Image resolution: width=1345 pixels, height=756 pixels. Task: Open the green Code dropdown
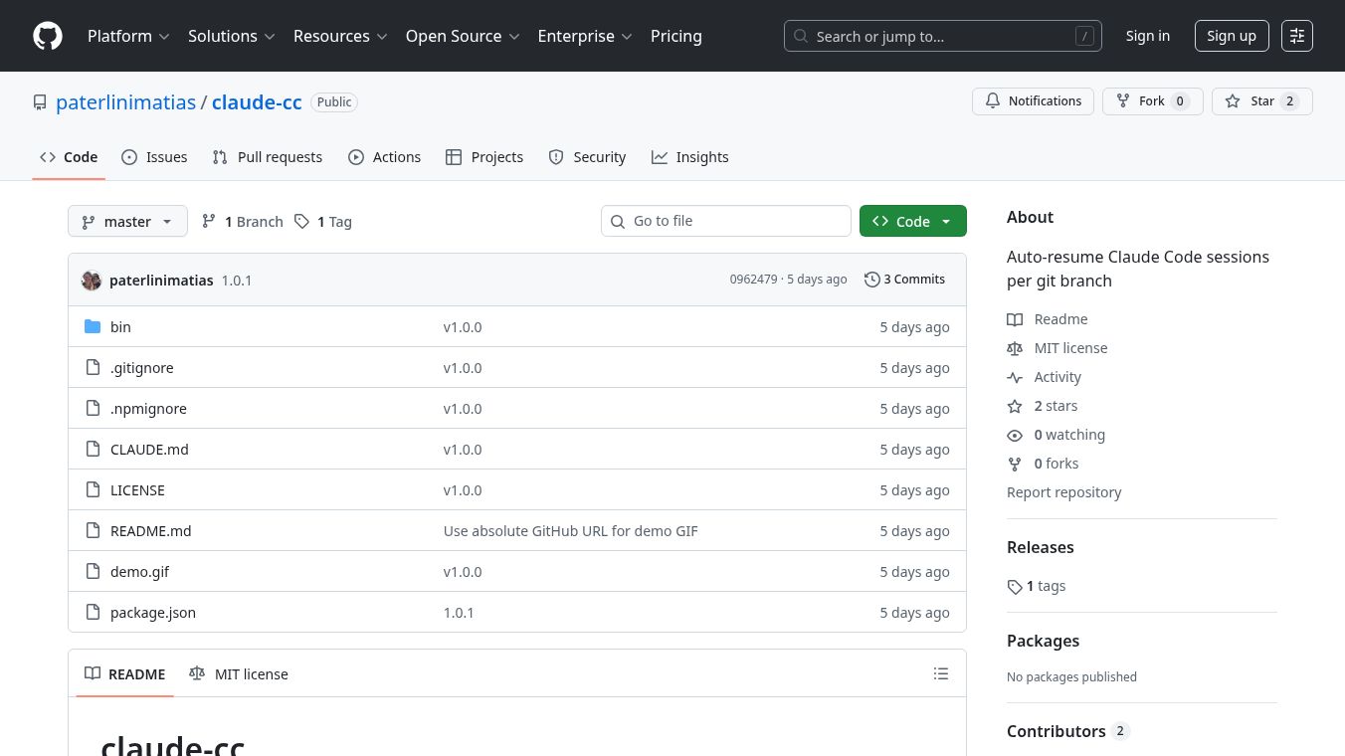pyautogui.click(x=912, y=222)
